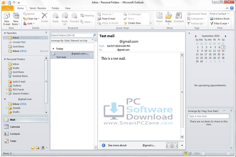Switch to the Folder tab
The width and height of the screenshot is (236, 157).
(x=55, y=8)
